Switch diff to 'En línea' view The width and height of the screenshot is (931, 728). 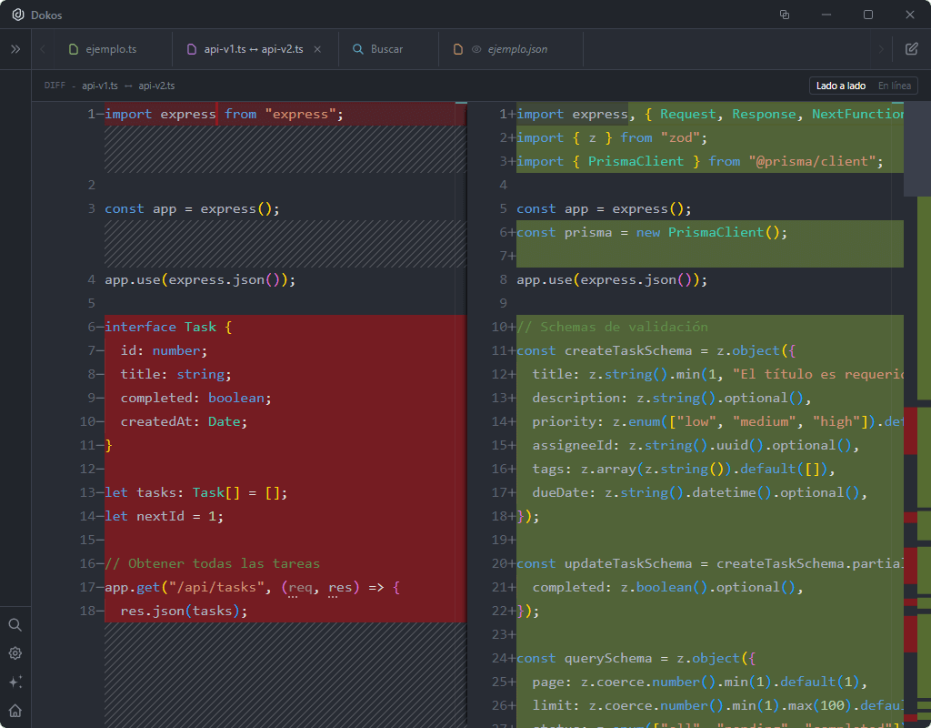[x=894, y=86]
